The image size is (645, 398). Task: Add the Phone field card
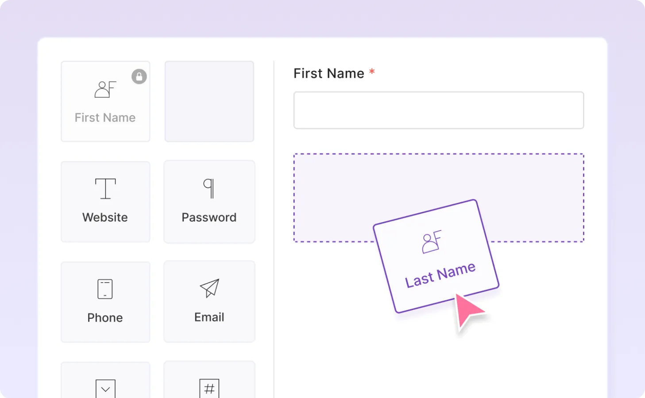(x=105, y=302)
